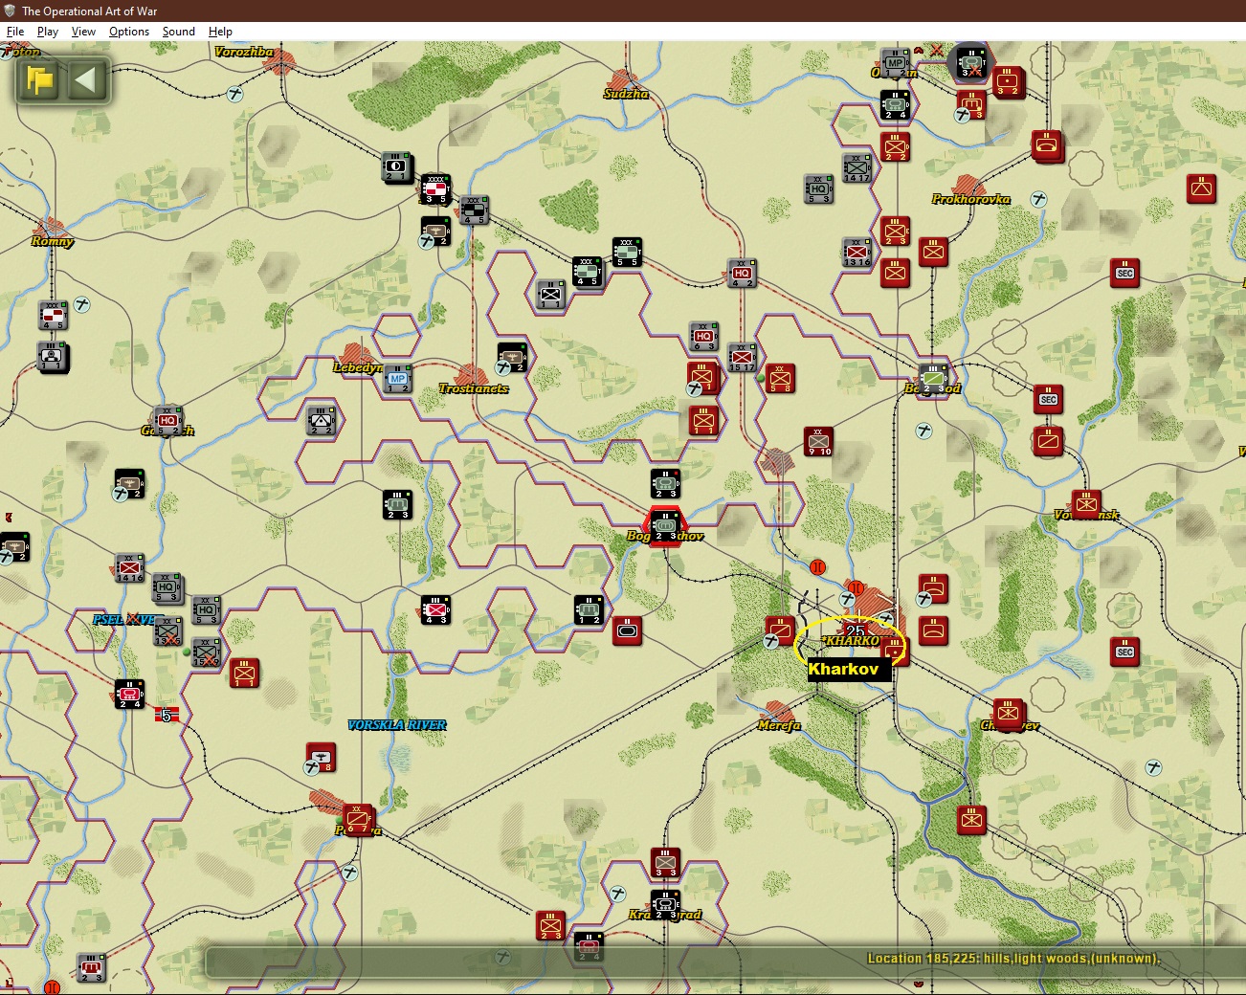Select the SEC unit east of Kharkov

click(x=1124, y=652)
